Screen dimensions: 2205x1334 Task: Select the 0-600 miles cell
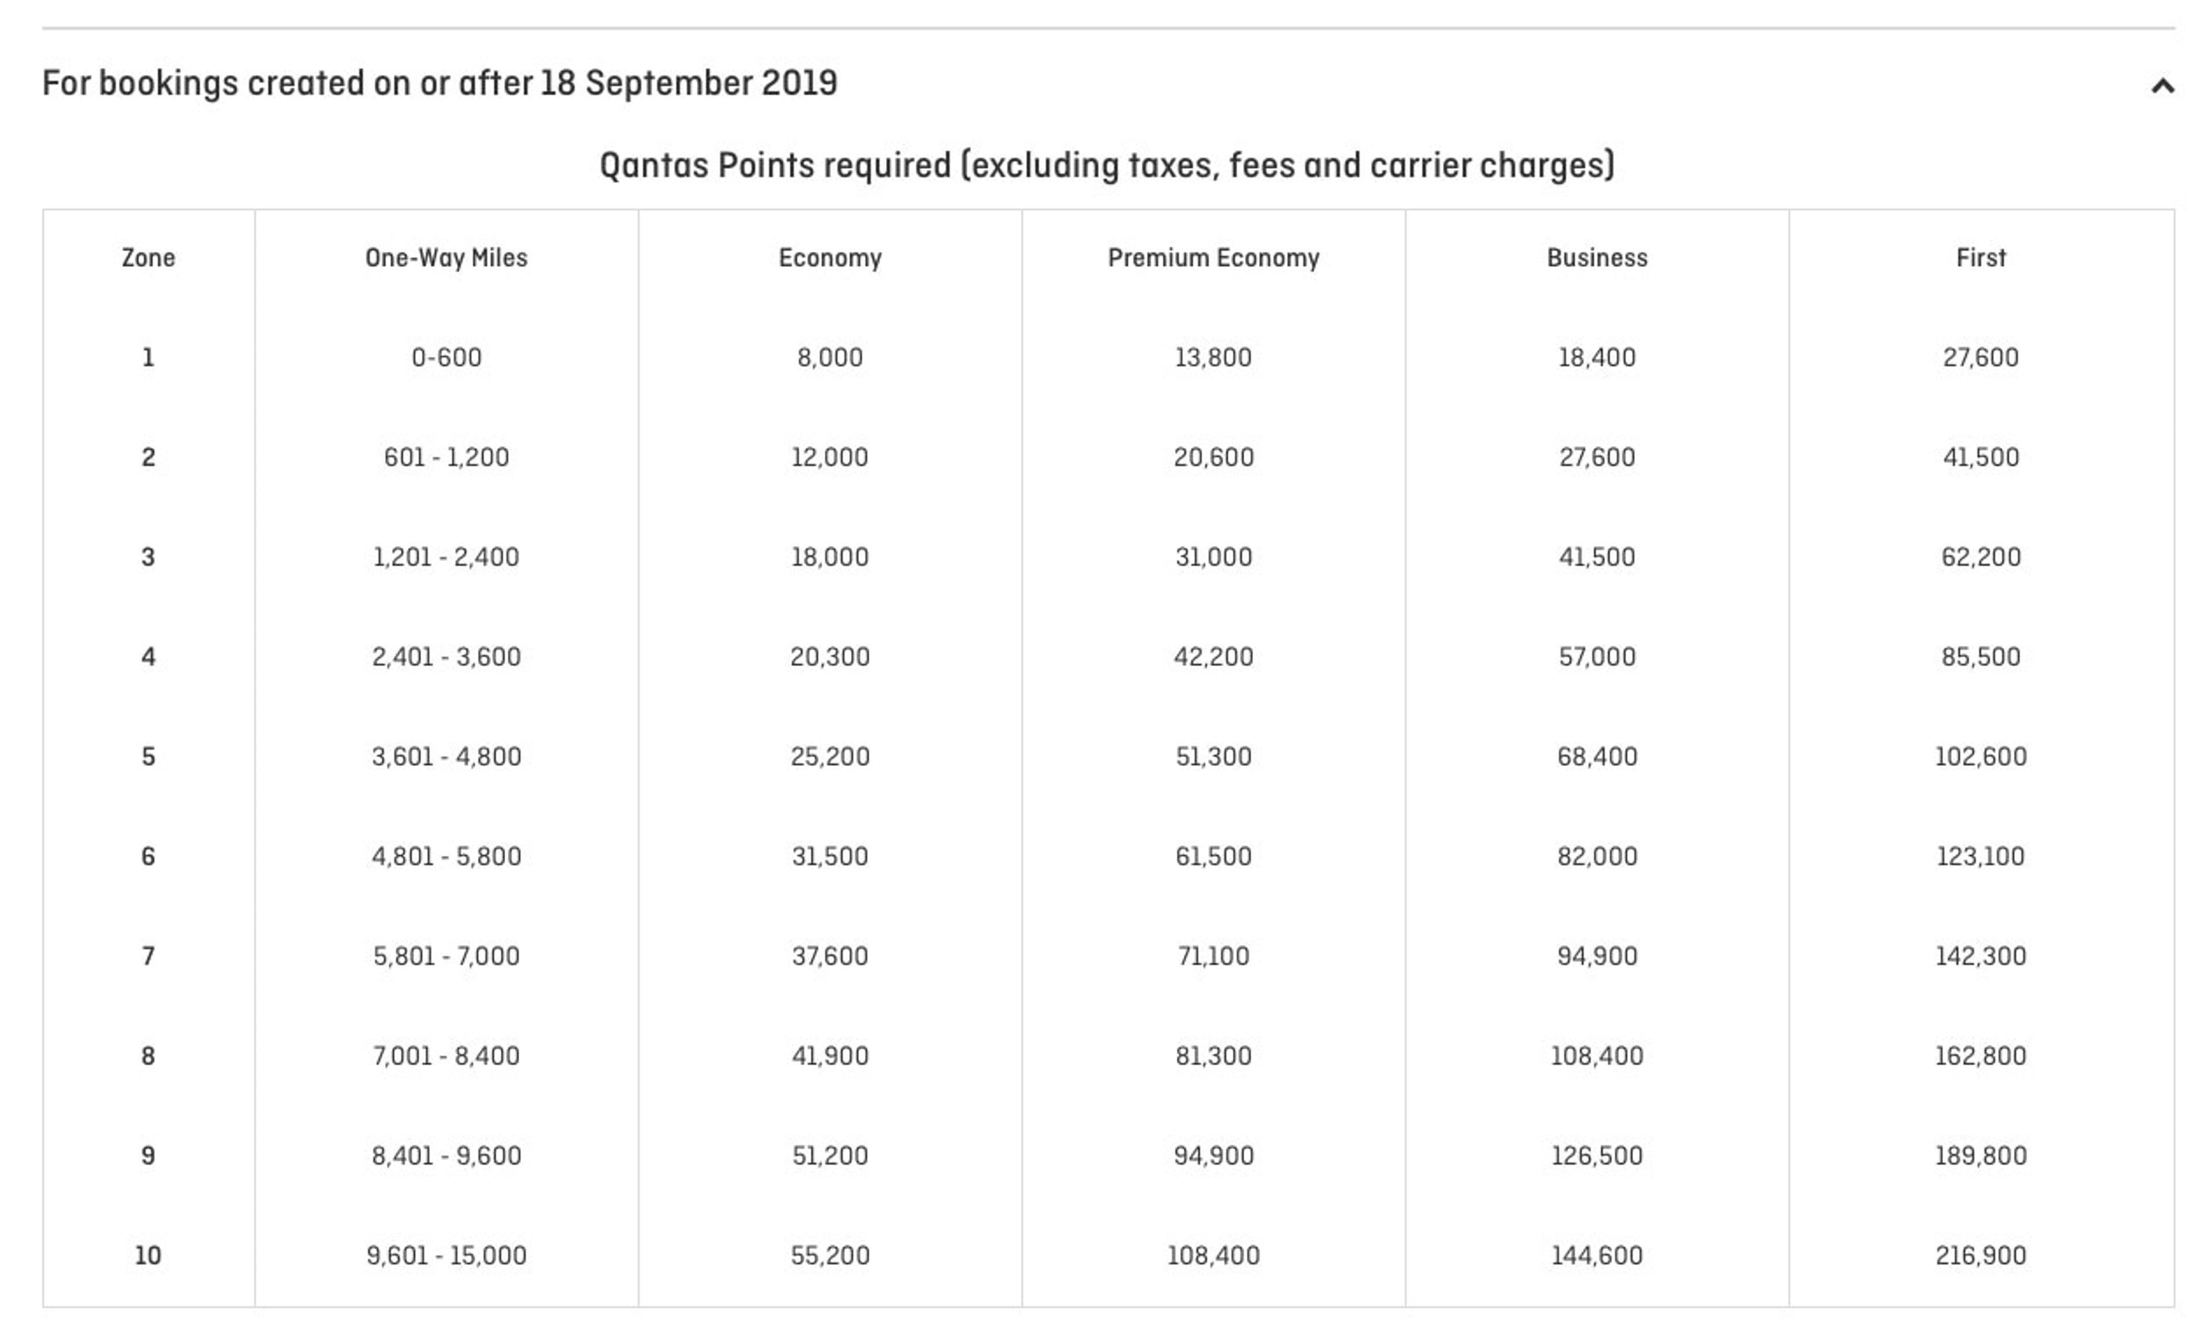pyautogui.click(x=446, y=357)
